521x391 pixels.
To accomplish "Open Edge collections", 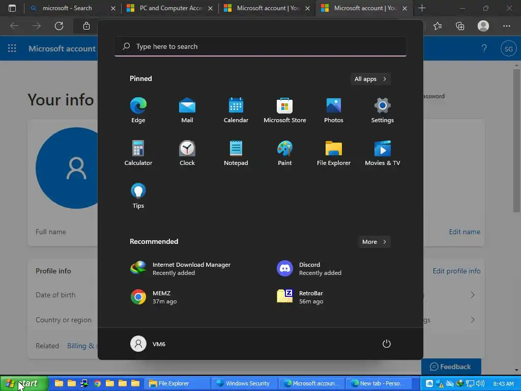I will click(x=460, y=26).
